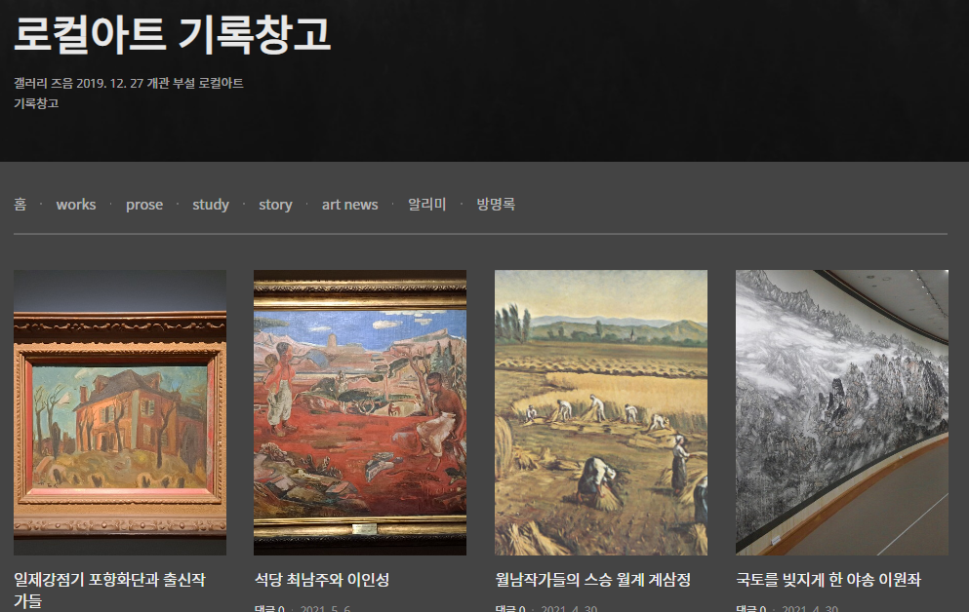Open post 국토를 빚지게 한 야송 이원좌

click(x=828, y=580)
